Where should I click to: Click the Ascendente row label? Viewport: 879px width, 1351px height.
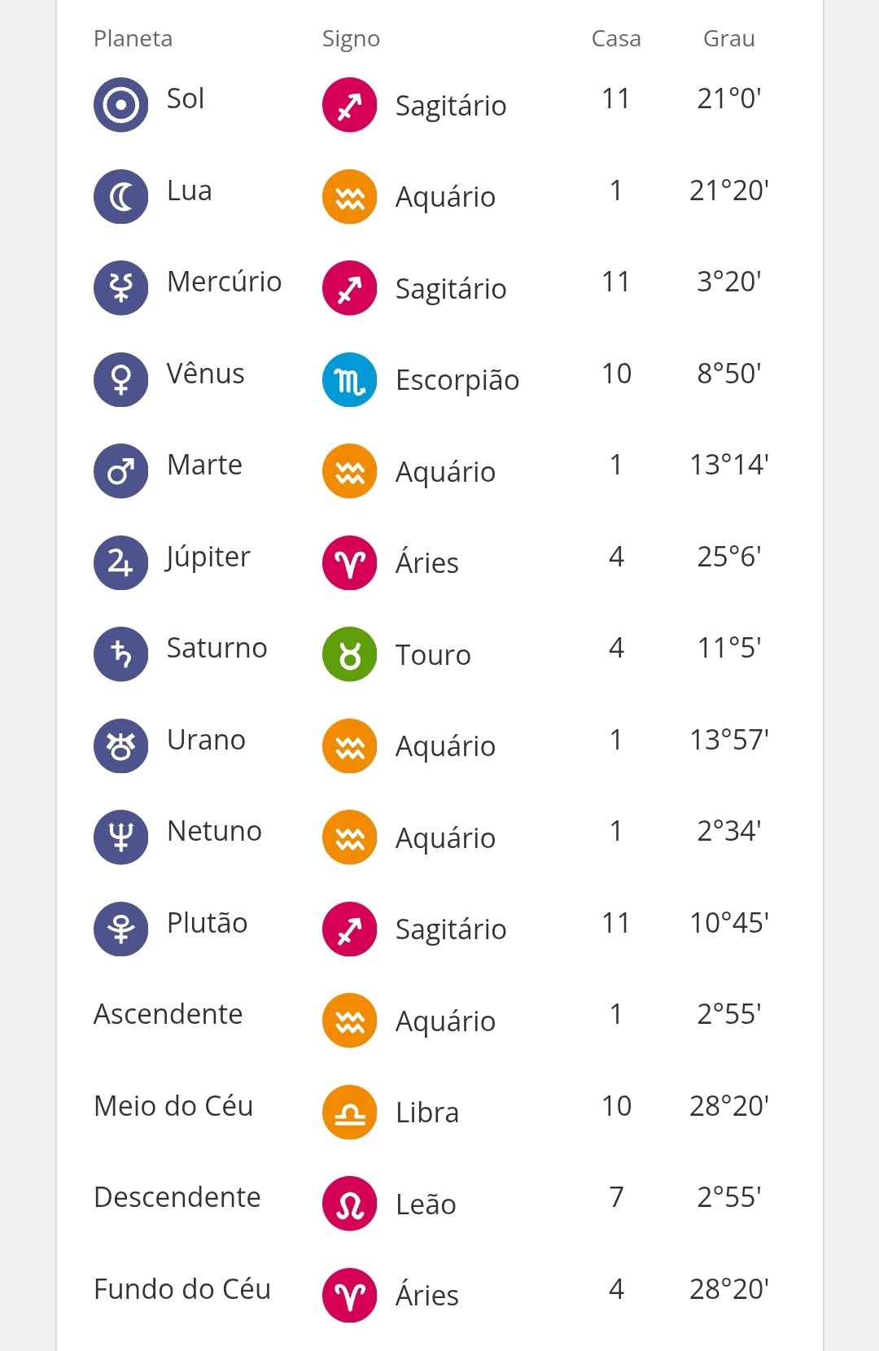coord(168,1014)
